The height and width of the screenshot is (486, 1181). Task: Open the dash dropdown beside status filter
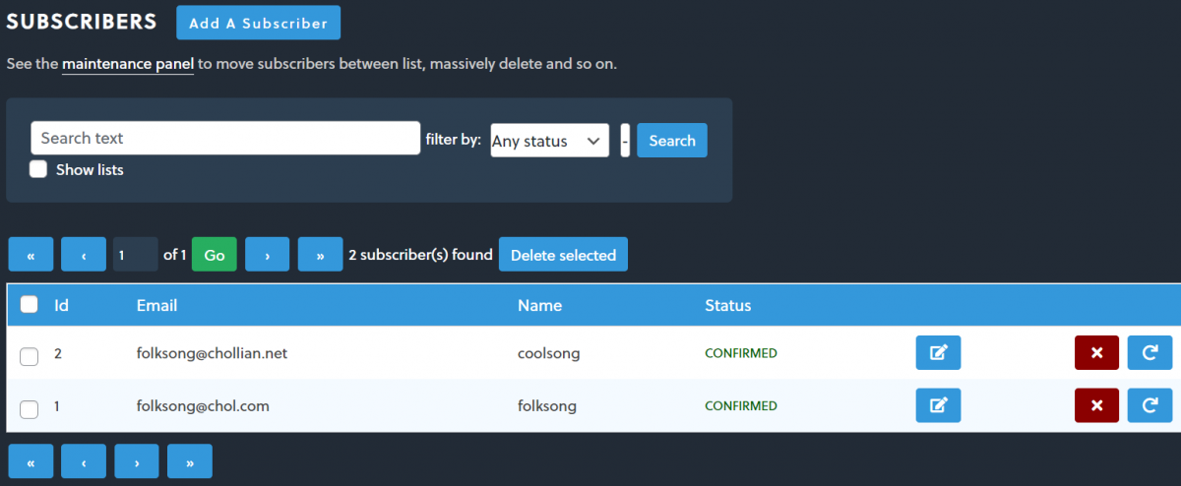point(625,141)
